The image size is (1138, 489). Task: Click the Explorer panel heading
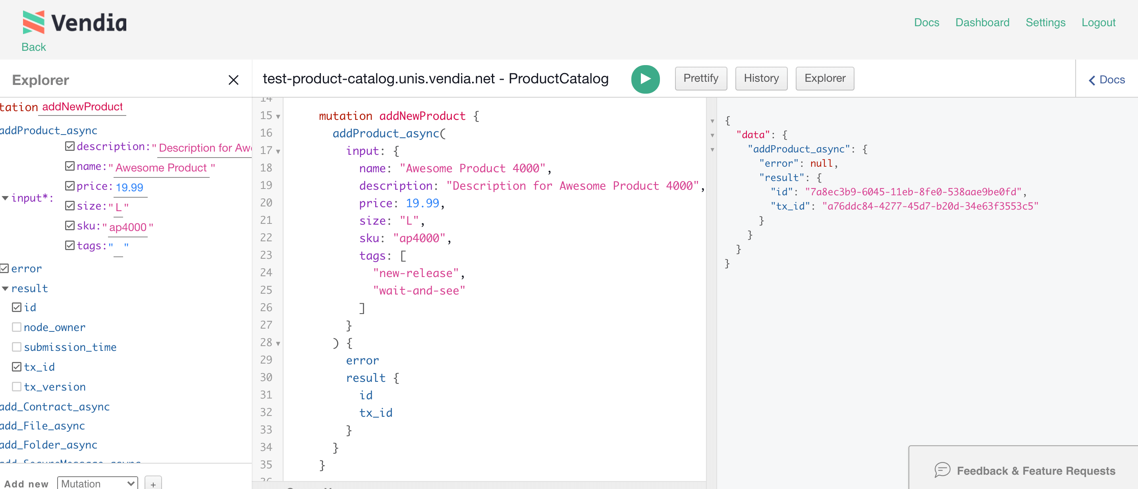click(41, 80)
